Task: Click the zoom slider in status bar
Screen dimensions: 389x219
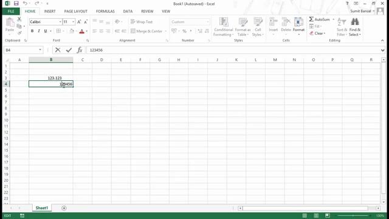Action: [353, 215]
